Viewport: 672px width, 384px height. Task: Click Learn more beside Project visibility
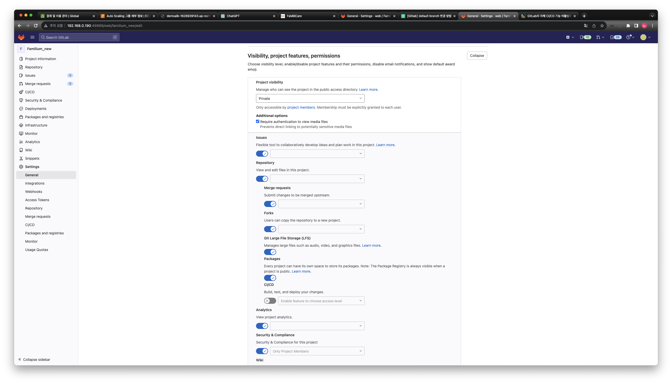coord(368,90)
